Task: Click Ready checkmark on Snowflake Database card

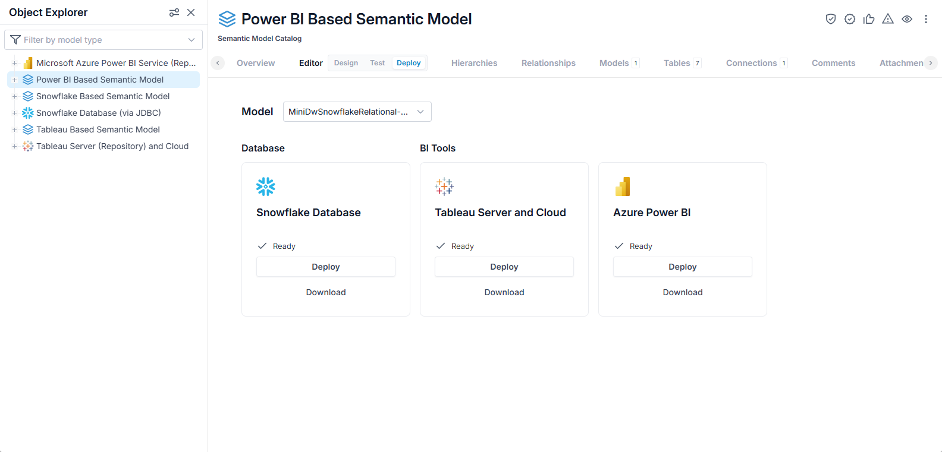Action: (x=262, y=246)
